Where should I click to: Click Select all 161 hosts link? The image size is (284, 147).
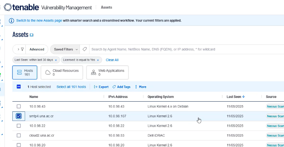71,87
